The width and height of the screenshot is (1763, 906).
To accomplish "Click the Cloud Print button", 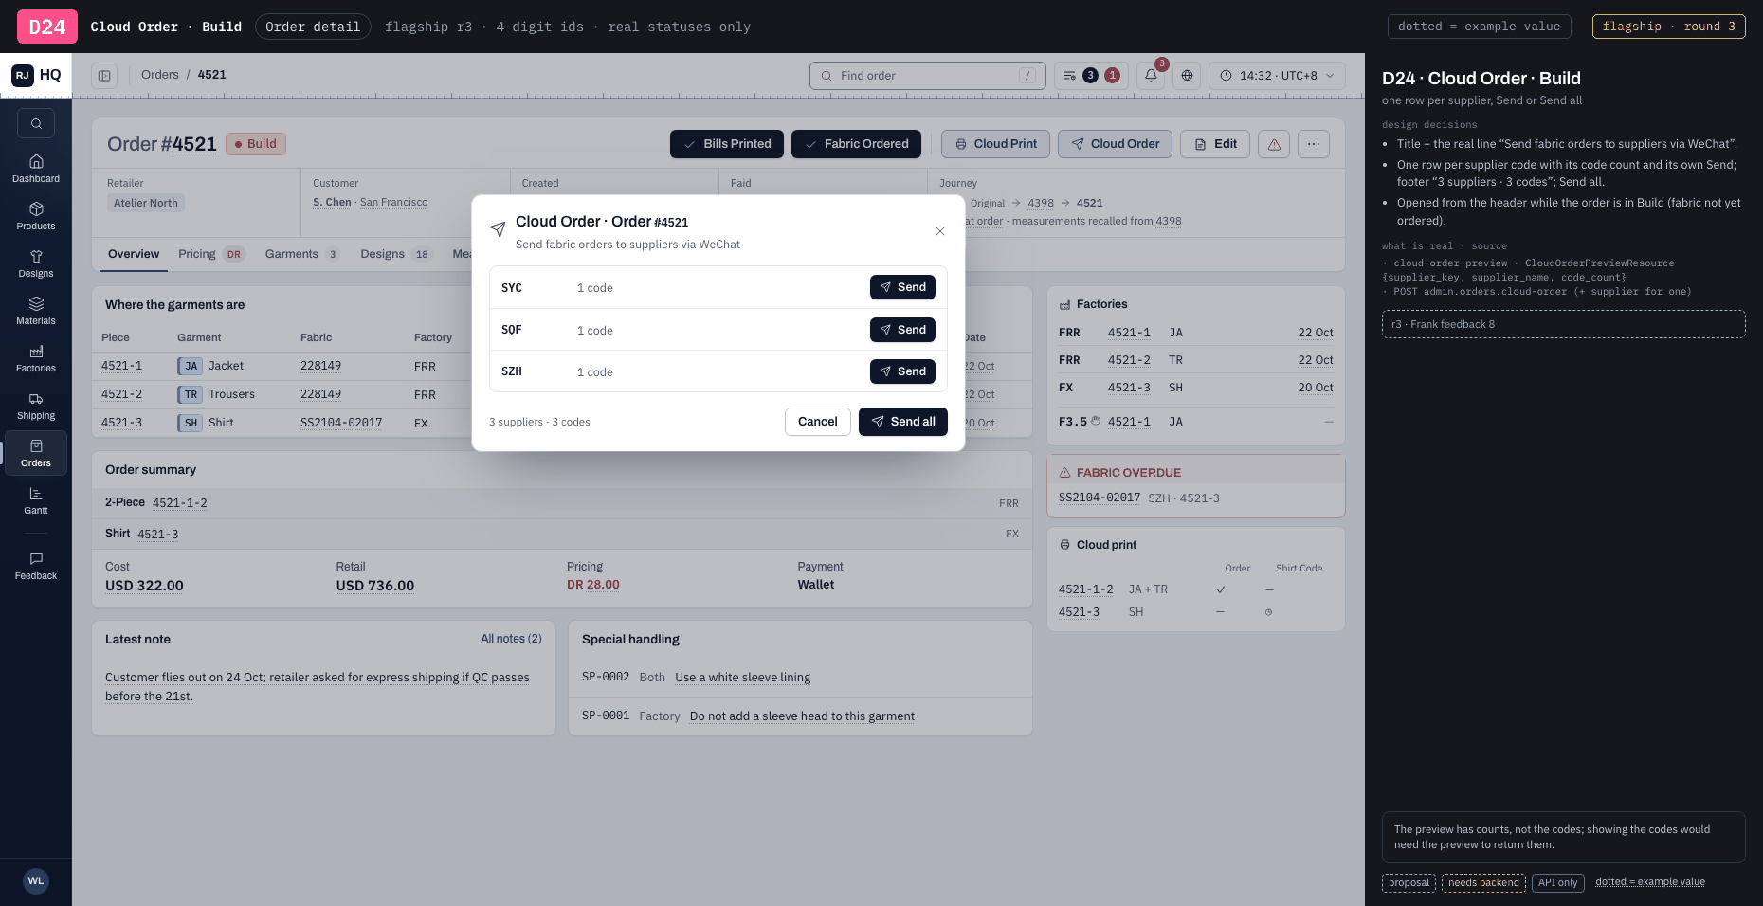I will tap(995, 144).
